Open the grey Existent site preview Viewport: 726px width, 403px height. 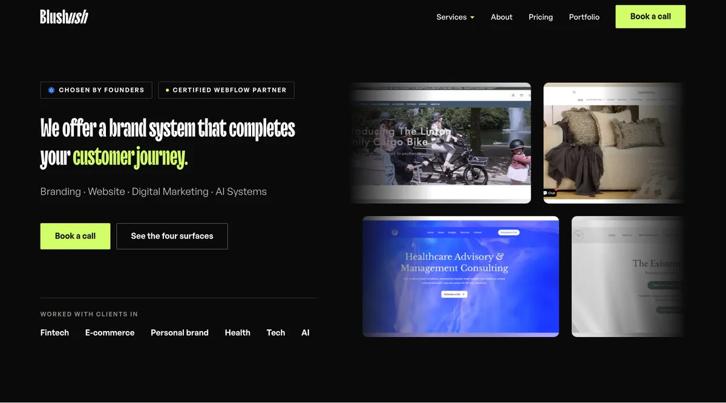[628, 276]
